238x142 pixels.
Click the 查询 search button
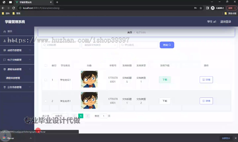[x=167, y=45]
